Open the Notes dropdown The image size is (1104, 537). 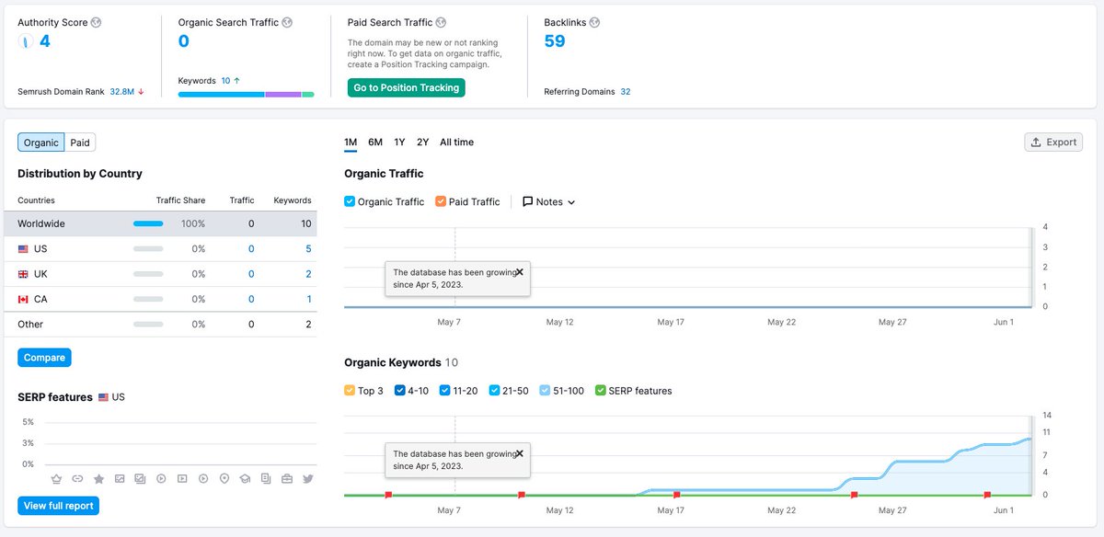tap(549, 201)
